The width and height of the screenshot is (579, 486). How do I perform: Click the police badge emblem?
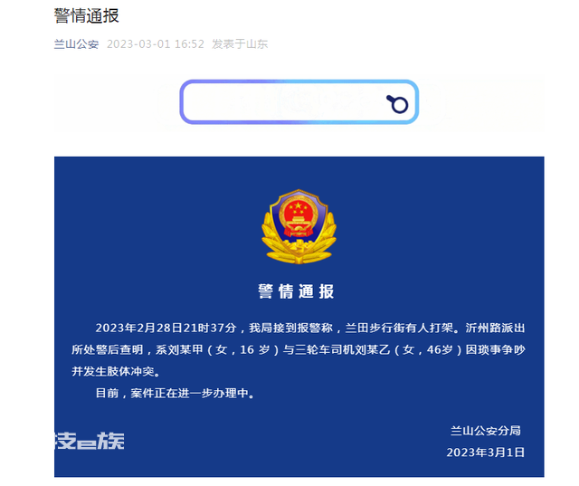click(299, 226)
